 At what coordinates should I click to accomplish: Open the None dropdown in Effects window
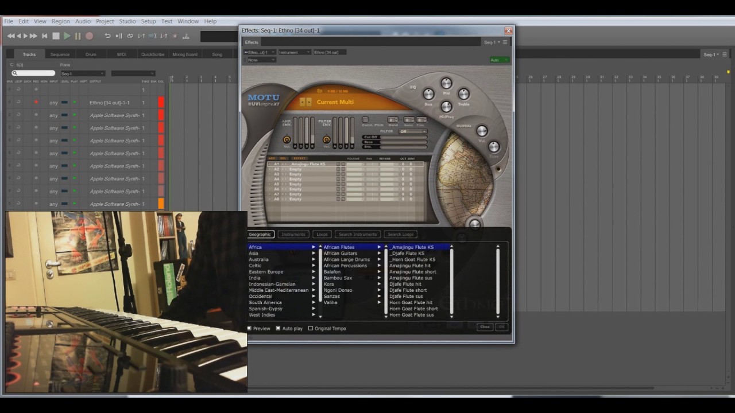tap(261, 60)
